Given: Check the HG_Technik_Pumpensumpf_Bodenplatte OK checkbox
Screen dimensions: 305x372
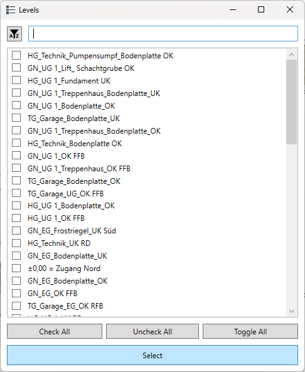Looking at the screenshot, I should 16,55.
